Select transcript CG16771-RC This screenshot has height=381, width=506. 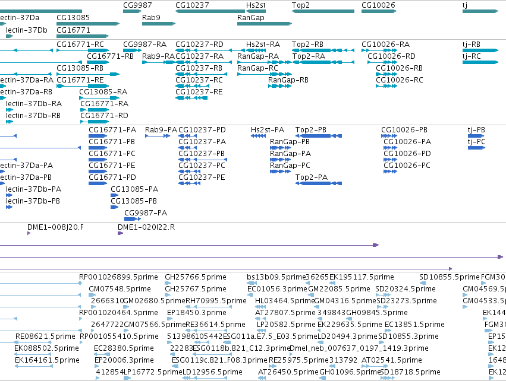pos(80,45)
